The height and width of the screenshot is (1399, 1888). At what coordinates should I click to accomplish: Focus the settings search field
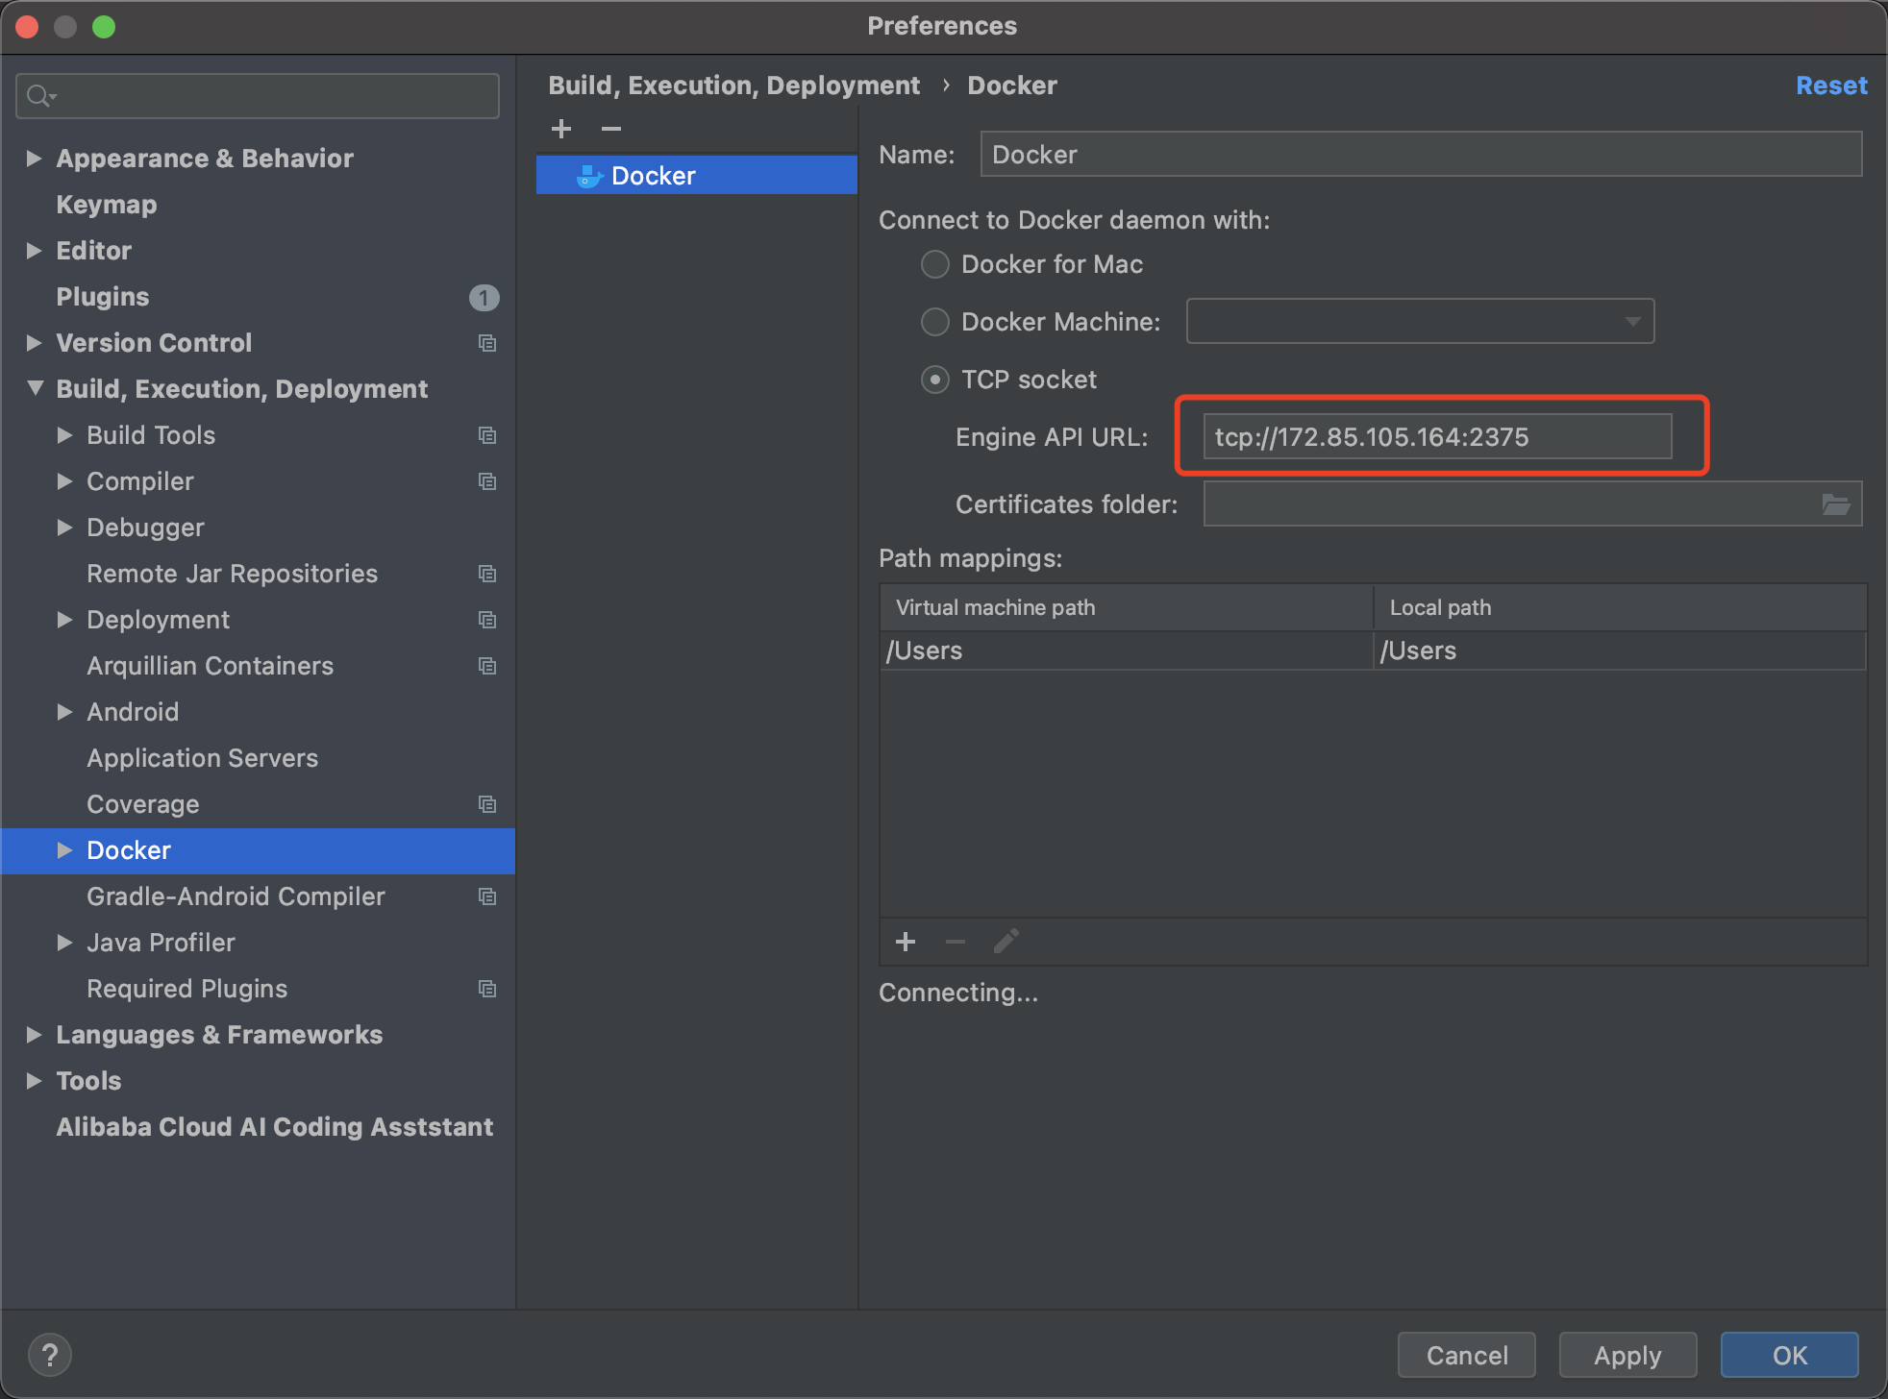(258, 96)
